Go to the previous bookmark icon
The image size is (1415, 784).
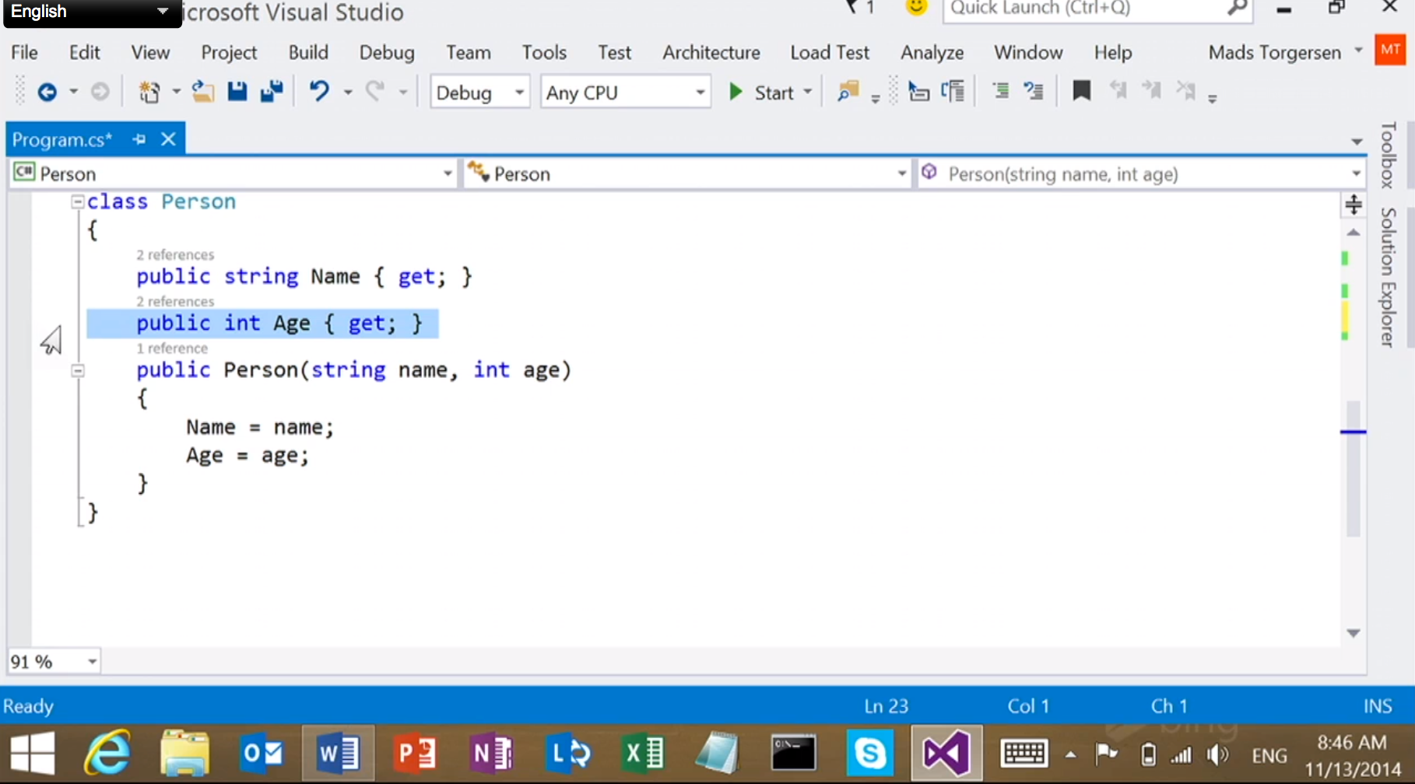[x=1118, y=92]
